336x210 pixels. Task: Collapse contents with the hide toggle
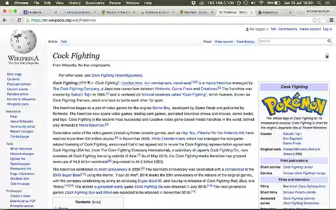click(96, 202)
